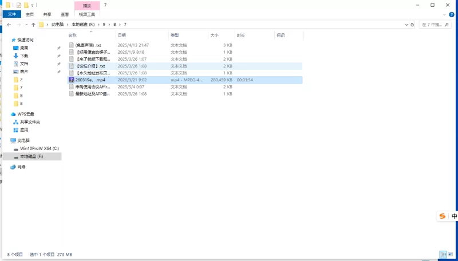Switch to the 查看 ribbon tab
Screen dimensions: 458x261
tap(65, 14)
